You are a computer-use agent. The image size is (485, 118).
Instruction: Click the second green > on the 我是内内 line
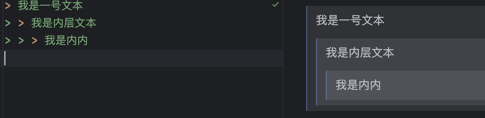pos(21,41)
